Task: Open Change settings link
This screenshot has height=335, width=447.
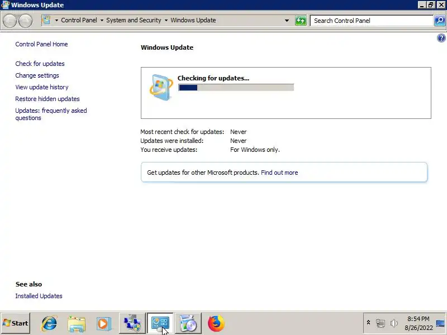Action: [x=37, y=75]
